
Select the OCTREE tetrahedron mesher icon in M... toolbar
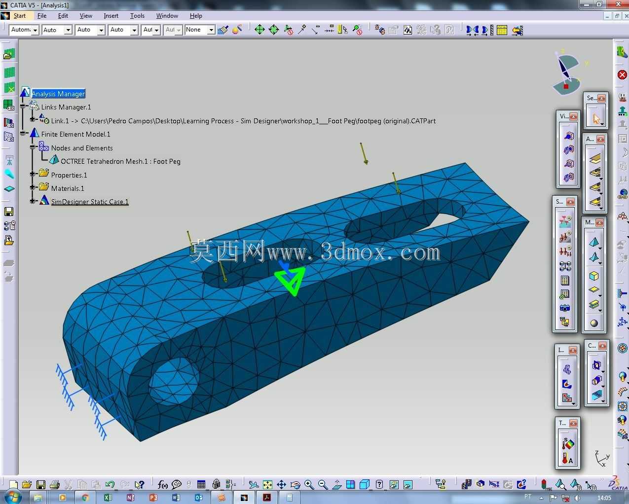(x=594, y=242)
